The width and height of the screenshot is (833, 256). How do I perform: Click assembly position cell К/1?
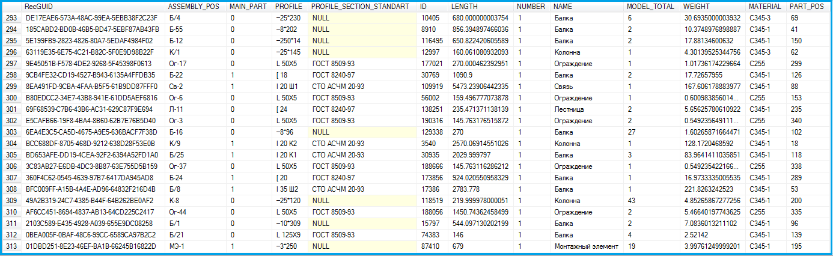click(x=197, y=52)
